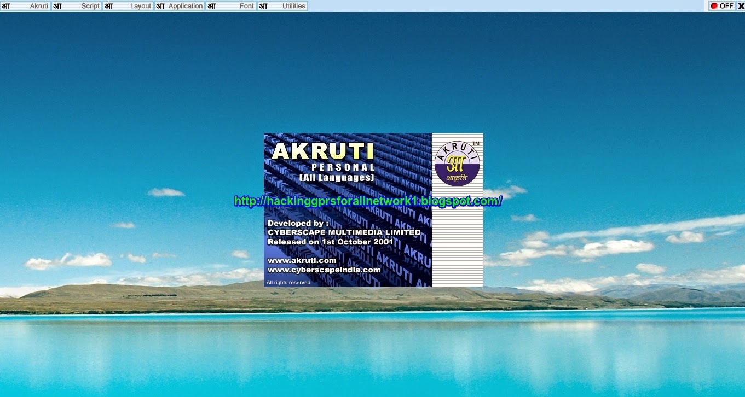Click the www.akruti.com link
This screenshot has height=397, width=745.
pos(302,260)
